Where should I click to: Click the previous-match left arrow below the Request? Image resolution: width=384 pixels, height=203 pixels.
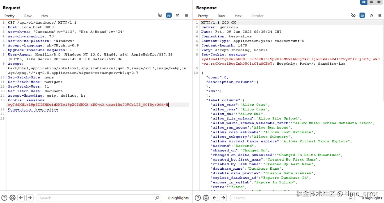[21, 198]
